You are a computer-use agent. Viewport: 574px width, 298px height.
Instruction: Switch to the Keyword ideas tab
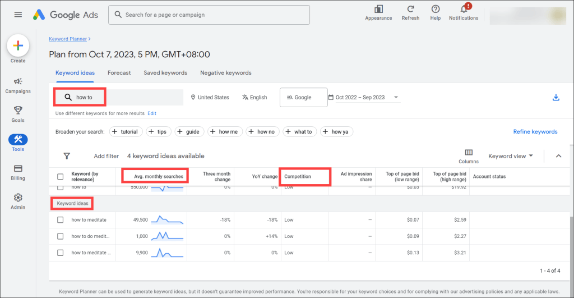(x=75, y=73)
